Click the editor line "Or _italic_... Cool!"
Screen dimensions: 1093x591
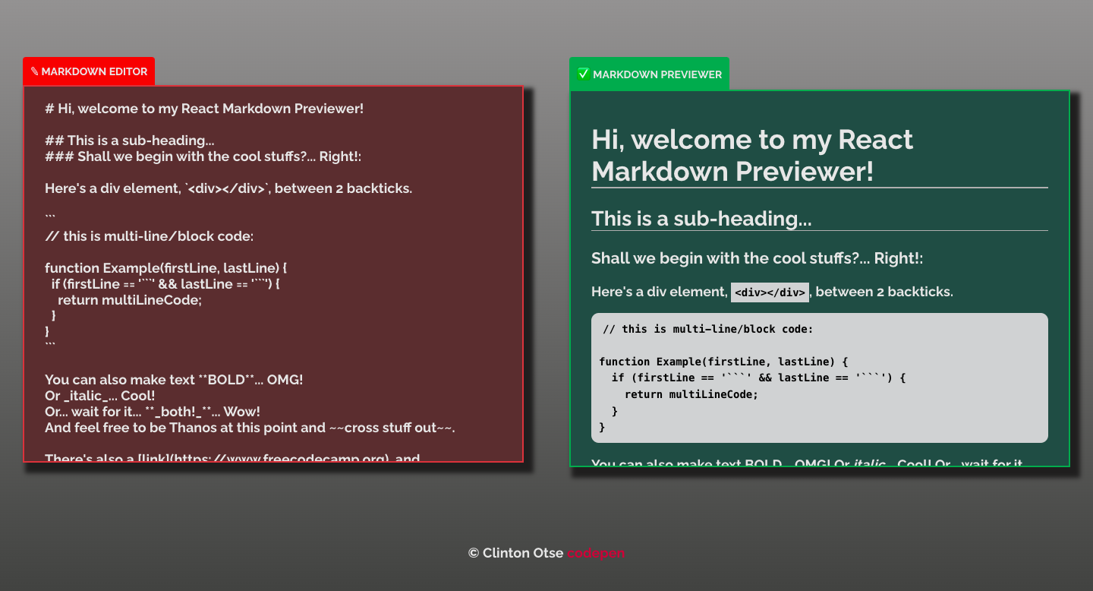100,396
